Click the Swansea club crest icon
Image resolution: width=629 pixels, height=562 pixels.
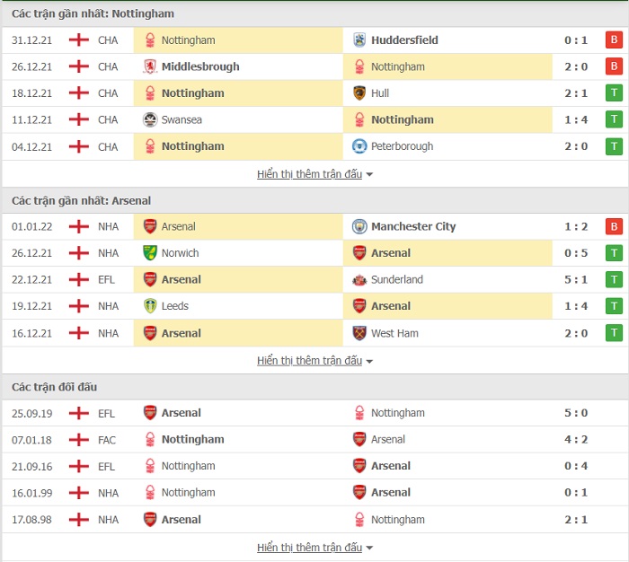point(150,119)
